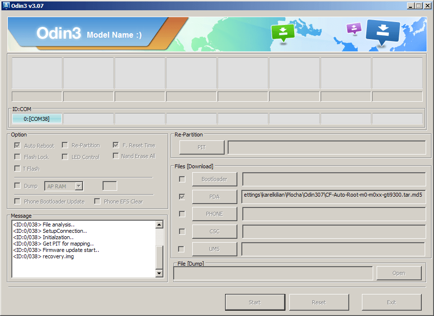Click the PIT file path field
This screenshot has height=316, width=434.
coord(327,147)
